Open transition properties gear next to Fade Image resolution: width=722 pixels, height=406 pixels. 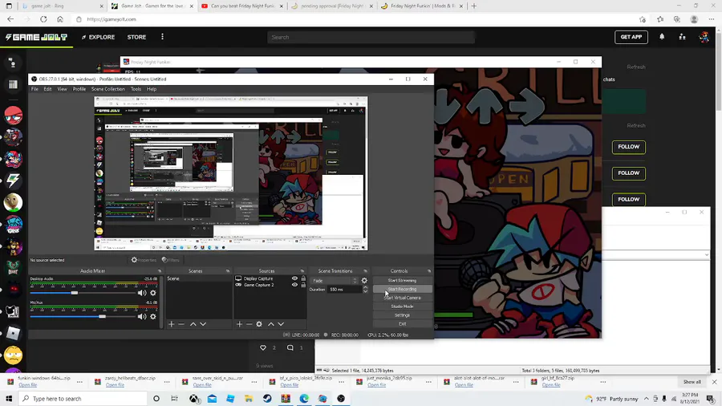tap(364, 280)
